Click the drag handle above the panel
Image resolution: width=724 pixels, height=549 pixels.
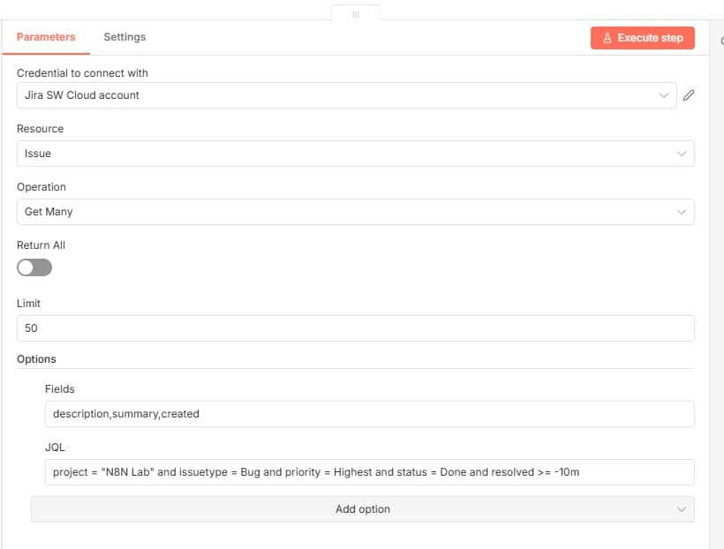[x=356, y=13]
